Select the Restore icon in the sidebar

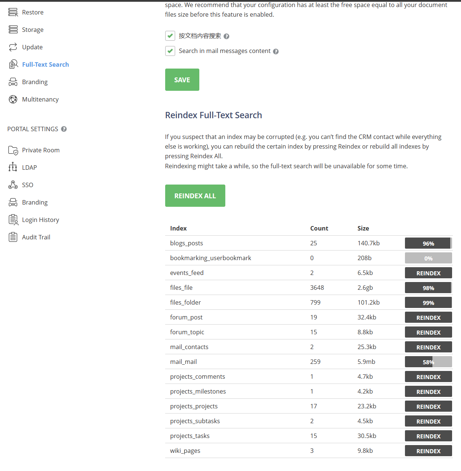[13, 12]
